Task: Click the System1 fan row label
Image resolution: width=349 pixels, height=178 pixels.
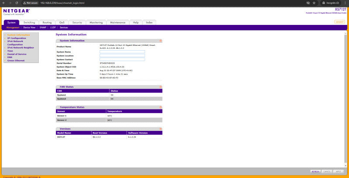Action: point(62,95)
